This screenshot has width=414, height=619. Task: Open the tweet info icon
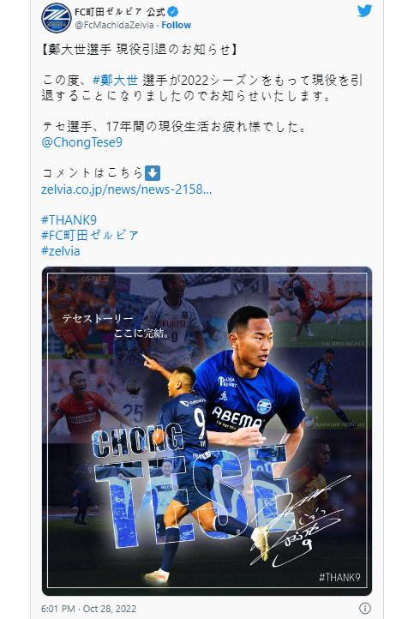[364, 608]
